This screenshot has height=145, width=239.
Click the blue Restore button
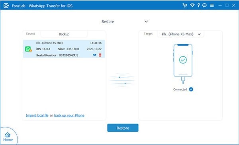tap(123, 128)
